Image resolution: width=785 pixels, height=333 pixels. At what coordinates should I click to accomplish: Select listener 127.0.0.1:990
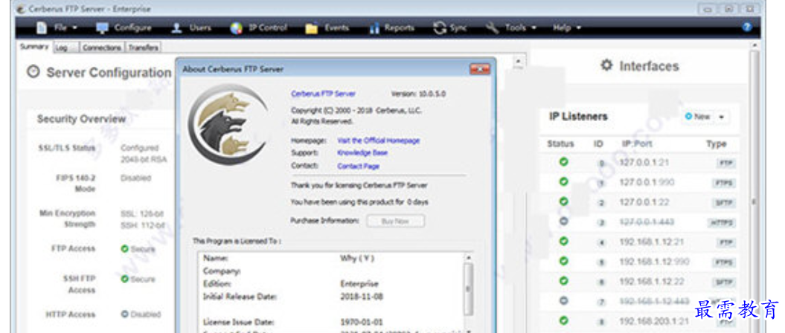click(x=639, y=183)
